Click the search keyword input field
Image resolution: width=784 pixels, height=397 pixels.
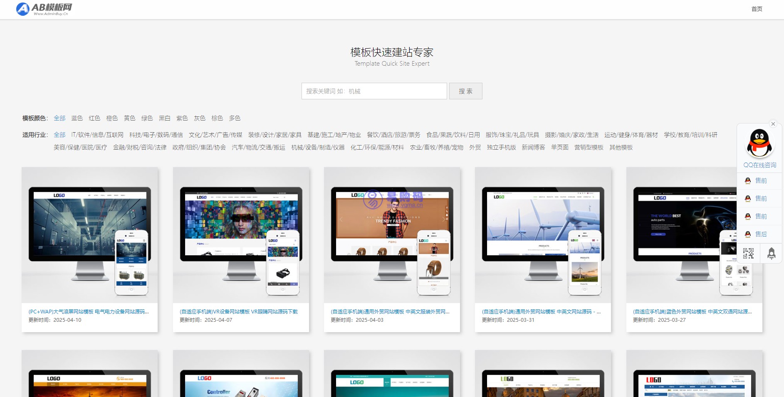pyautogui.click(x=374, y=91)
